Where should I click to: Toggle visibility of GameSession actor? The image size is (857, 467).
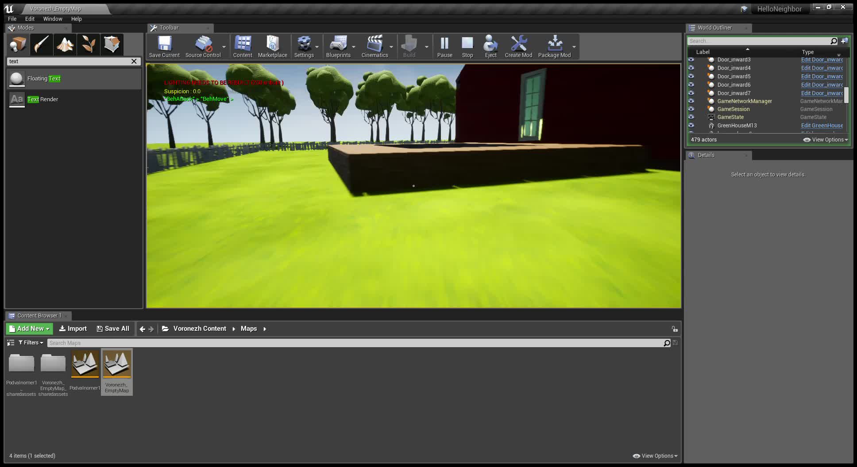[x=691, y=109]
